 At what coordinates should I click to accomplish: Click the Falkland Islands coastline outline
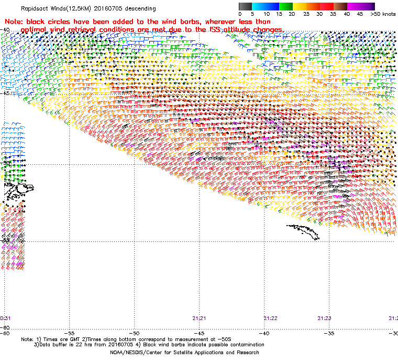pos(18,191)
